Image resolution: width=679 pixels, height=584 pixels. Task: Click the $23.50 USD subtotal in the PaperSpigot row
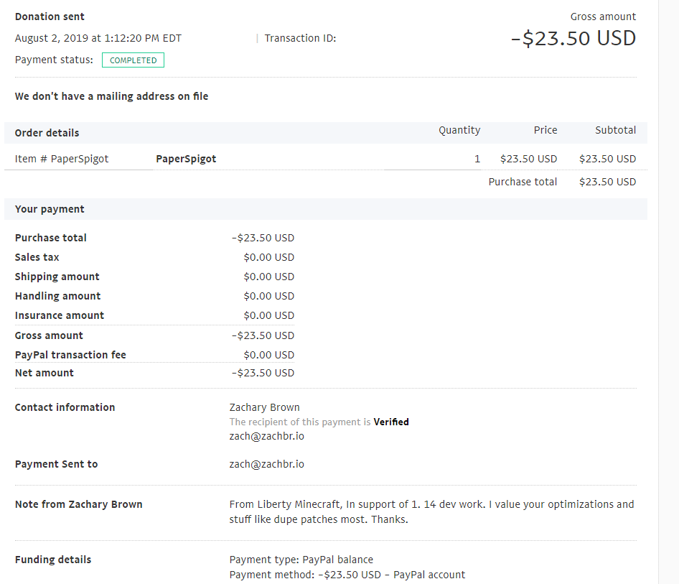(x=607, y=159)
